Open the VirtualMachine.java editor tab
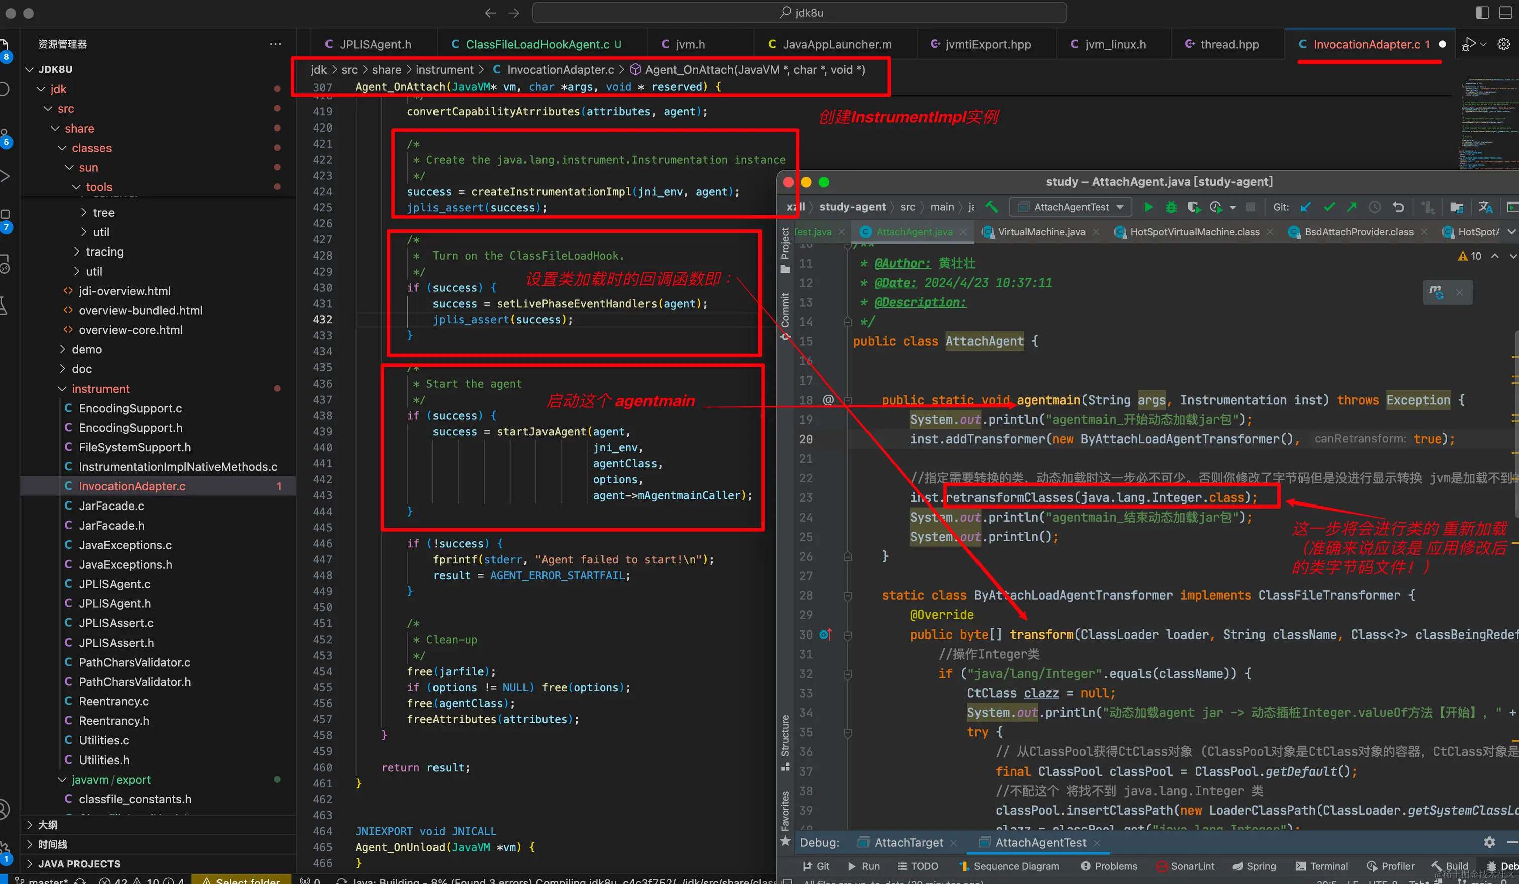Image resolution: width=1519 pixels, height=884 pixels. point(1041,232)
